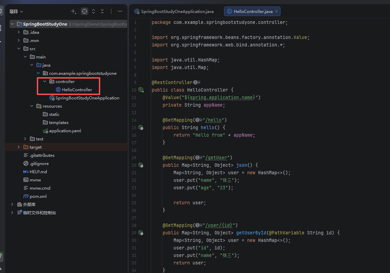Collapse the resources folder
The height and width of the screenshot is (273, 390).
click(x=32, y=106)
